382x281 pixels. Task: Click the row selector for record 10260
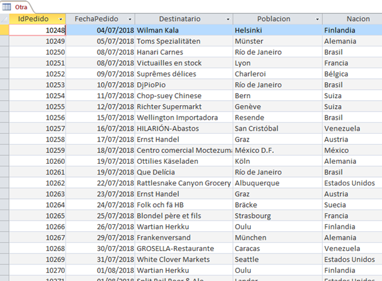(x=4, y=161)
